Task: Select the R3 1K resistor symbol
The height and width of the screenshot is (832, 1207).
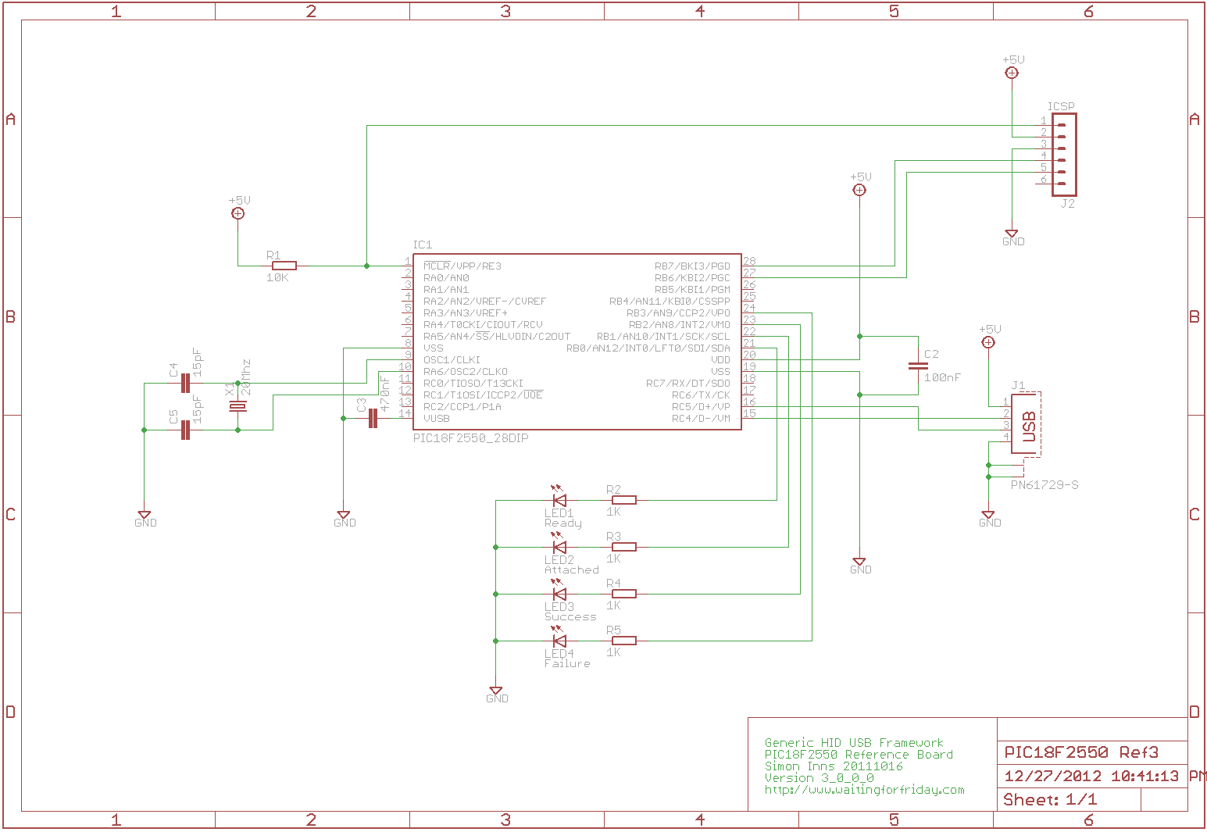Action: (x=624, y=547)
